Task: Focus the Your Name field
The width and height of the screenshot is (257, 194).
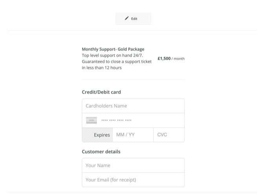Action: pyautogui.click(x=133, y=165)
